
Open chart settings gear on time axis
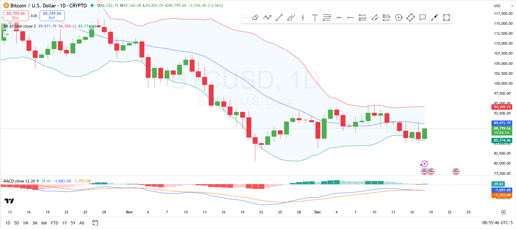point(503,212)
